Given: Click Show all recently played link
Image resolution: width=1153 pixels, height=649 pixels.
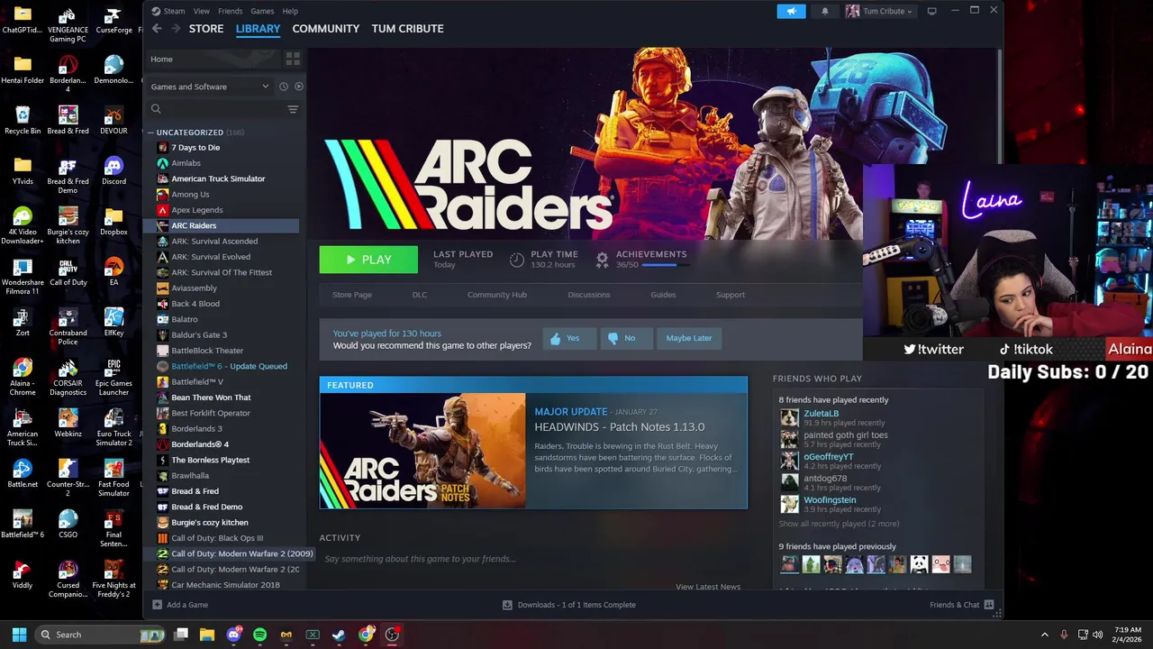Looking at the screenshot, I should click(x=839, y=524).
